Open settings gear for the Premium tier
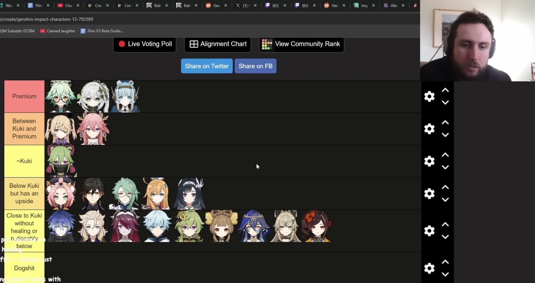 429,97
